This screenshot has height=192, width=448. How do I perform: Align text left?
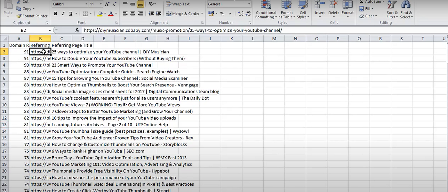(x=125, y=13)
